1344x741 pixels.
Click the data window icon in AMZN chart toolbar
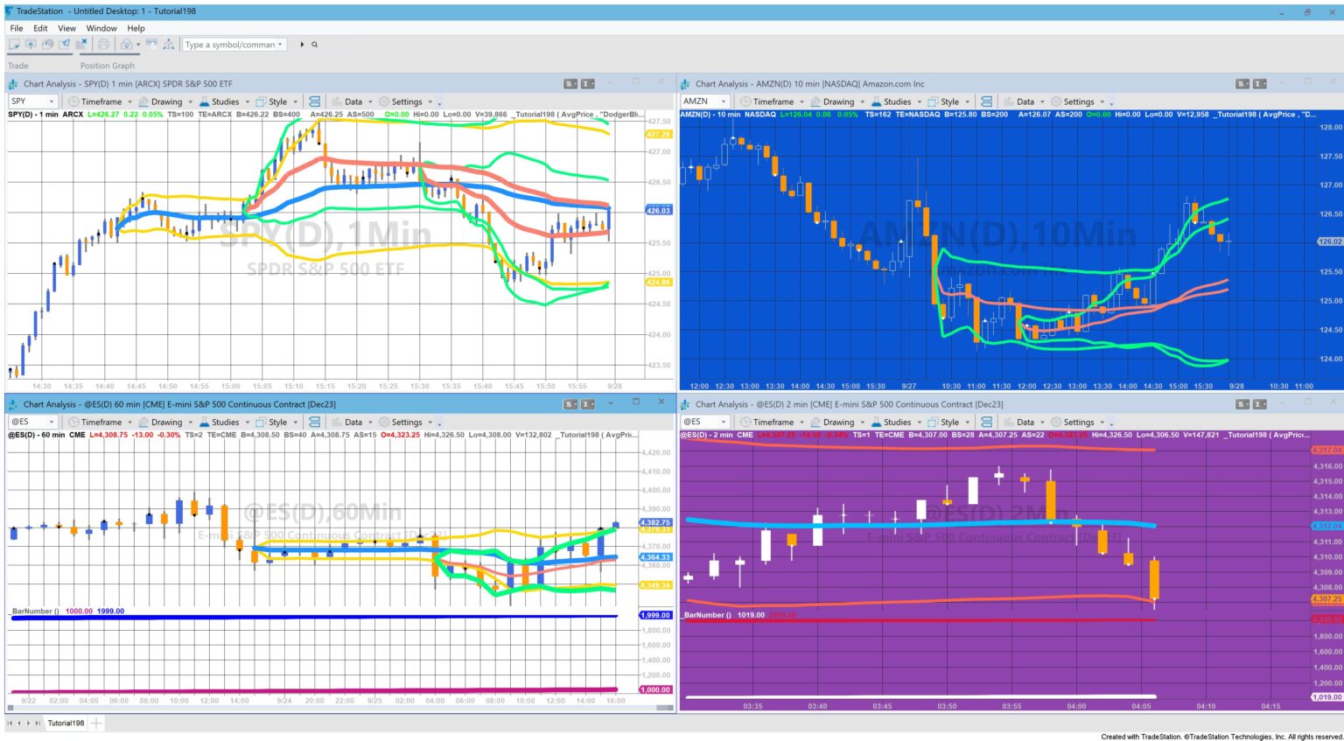point(986,101)
